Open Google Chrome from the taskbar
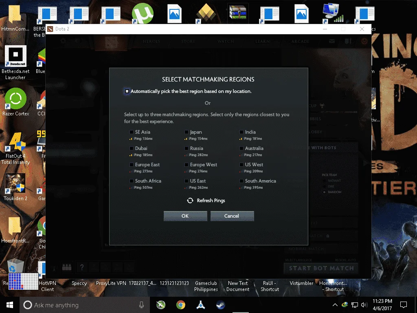The height and width of the screenshot is (313, 417). click(x=180, y=305)
